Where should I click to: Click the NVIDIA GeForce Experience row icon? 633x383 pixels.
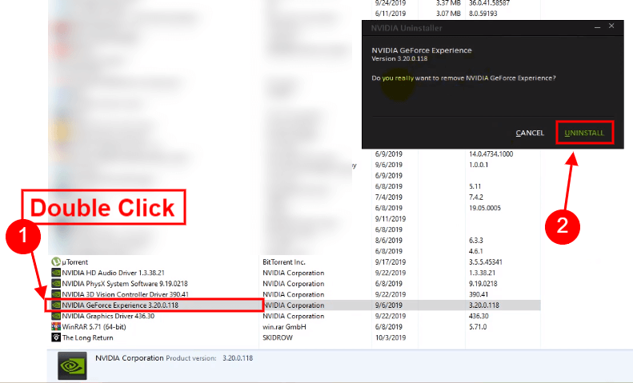pyautogui.click(x=56, y=305)
